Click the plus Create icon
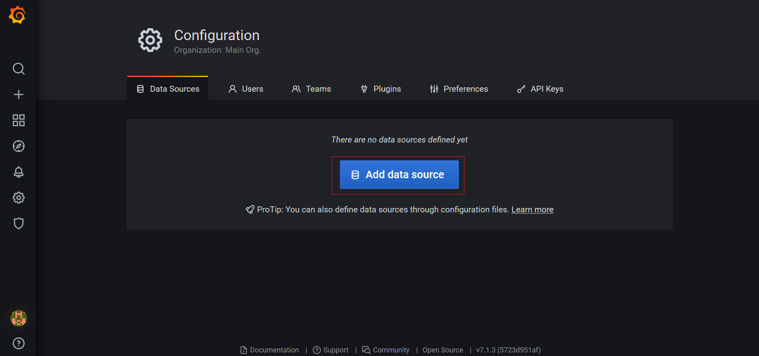Screen dimensions: 759x356 coord(18,94)
